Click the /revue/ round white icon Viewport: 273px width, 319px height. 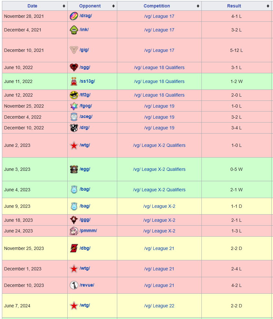click(74, 285)
